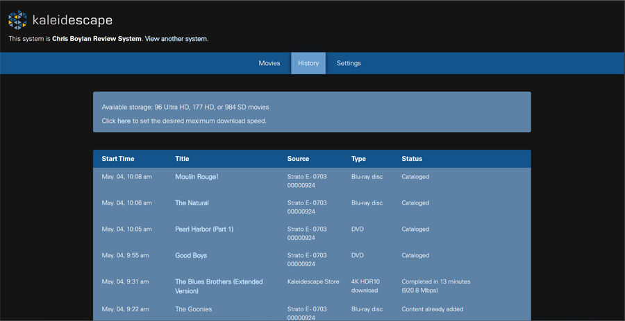This screenshot has width=625, height=321.
Task: Click the Status column header
Action: [x=412, y=159]
